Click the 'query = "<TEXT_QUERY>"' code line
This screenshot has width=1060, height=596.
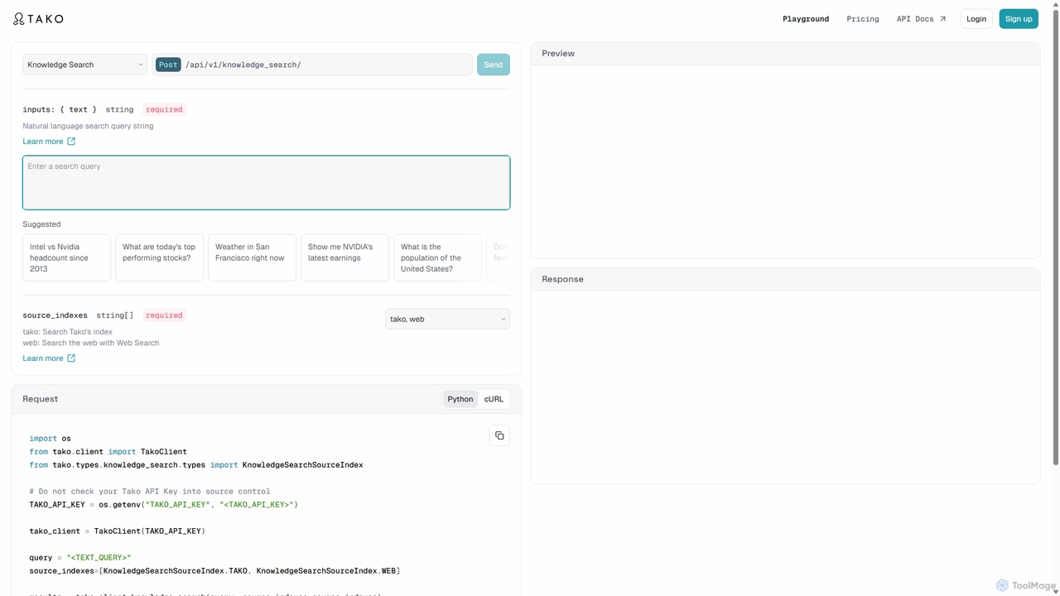click(x=80, y=558)
